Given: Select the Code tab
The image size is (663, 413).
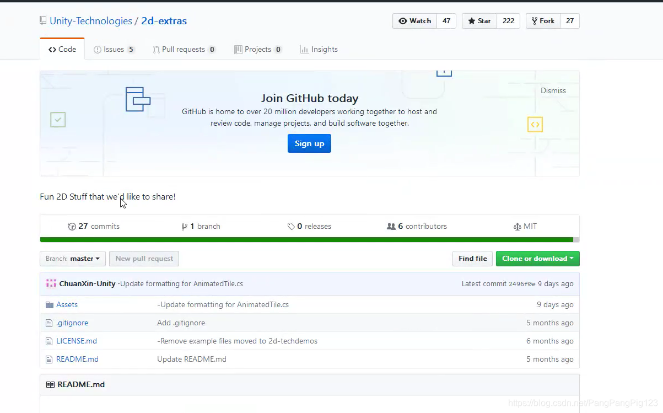Looking at the screenshot, I should (x=62, y=49).
